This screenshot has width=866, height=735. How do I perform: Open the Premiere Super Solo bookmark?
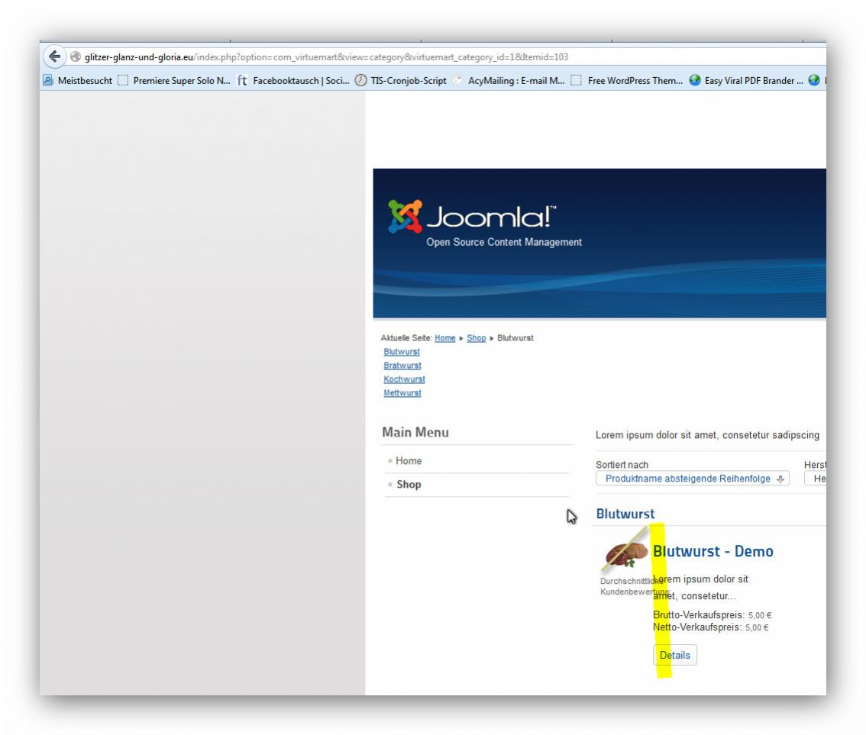tap(175, 80)
